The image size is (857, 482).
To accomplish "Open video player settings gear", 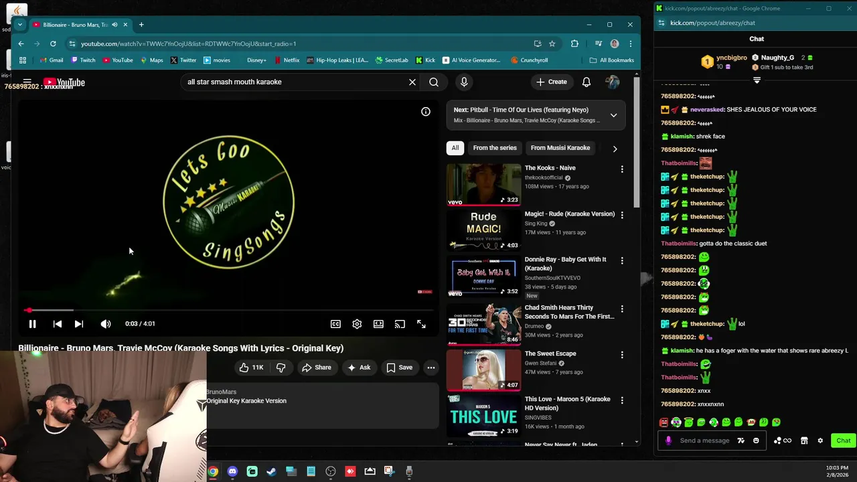I will [357, 324].
